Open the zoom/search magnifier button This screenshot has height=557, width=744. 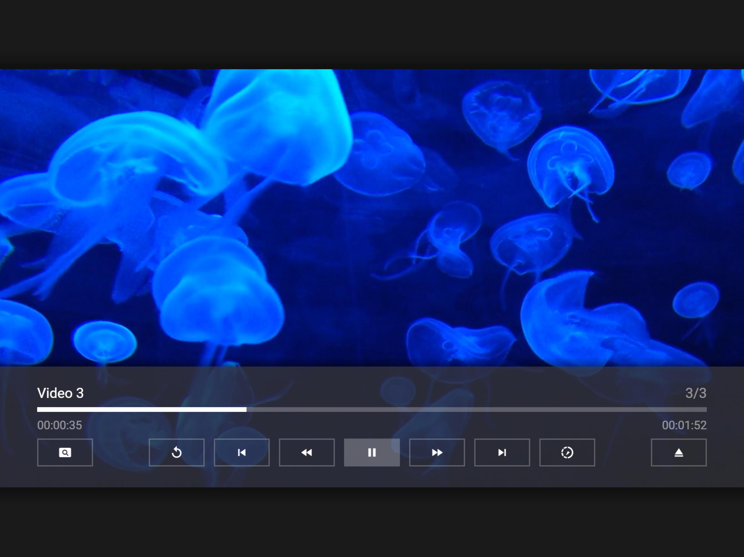(65, 452)
